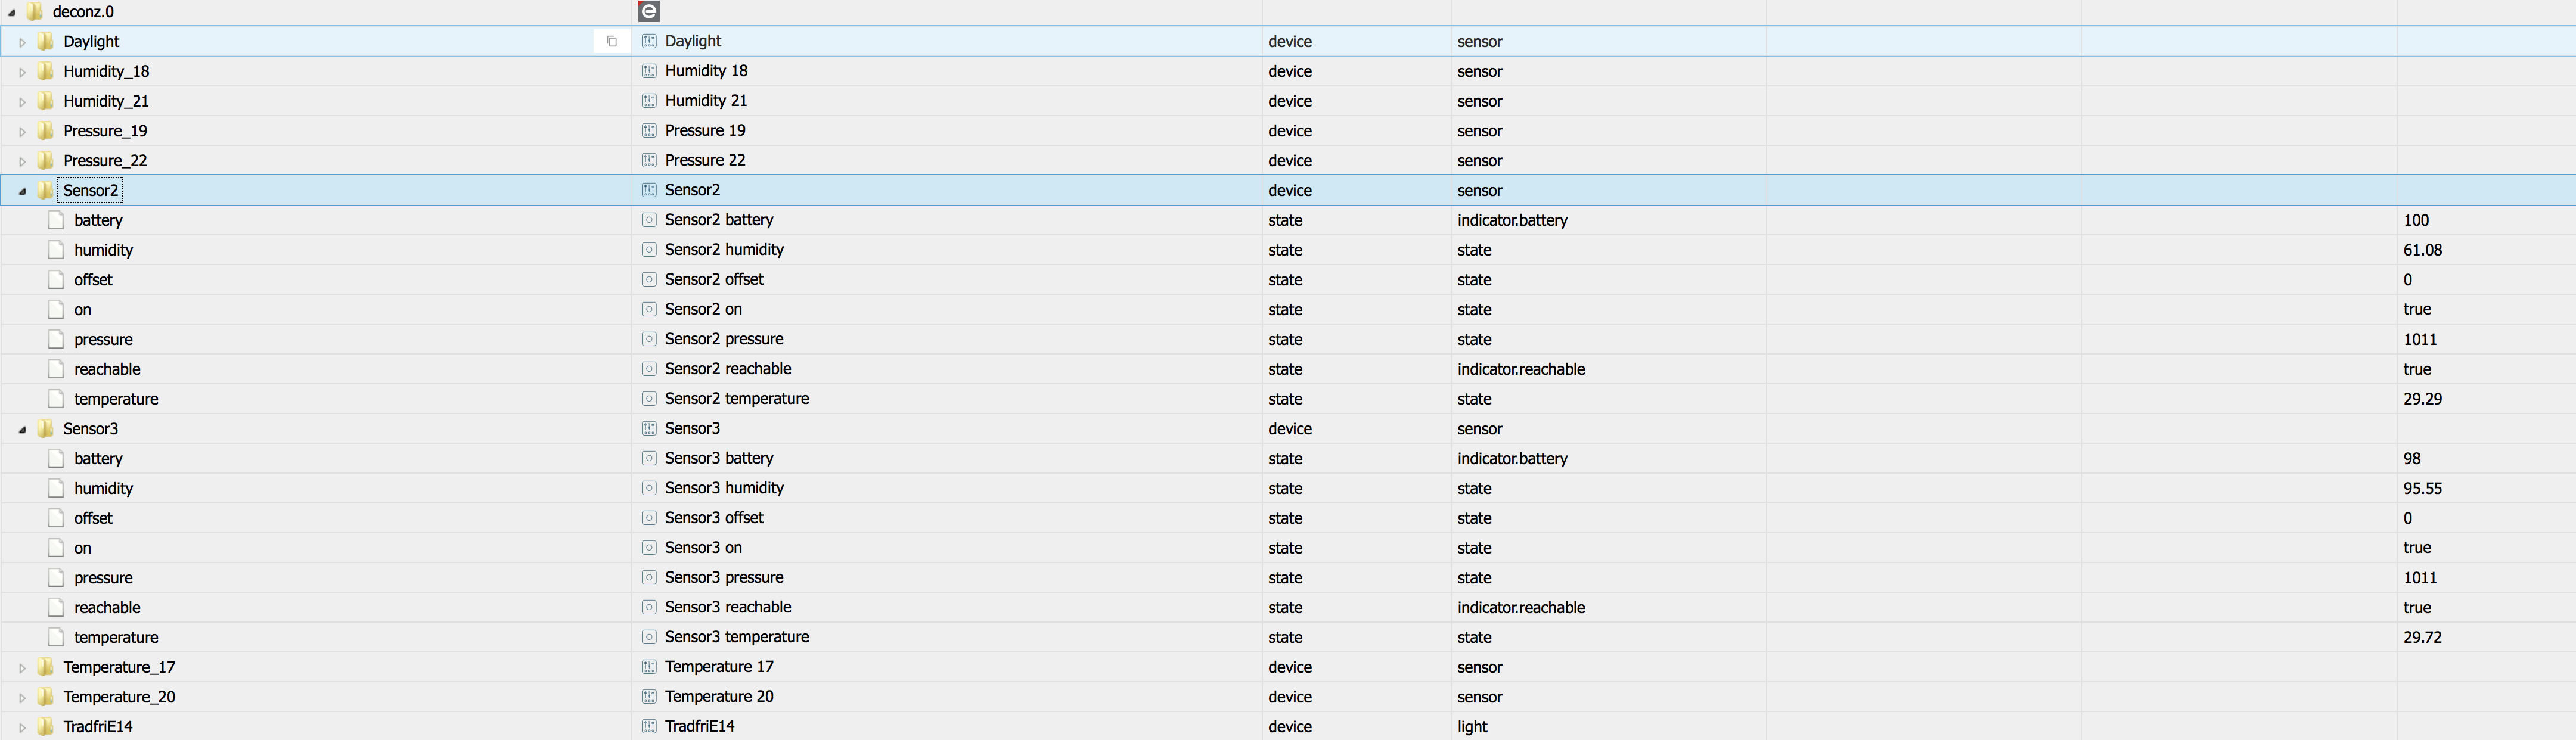Click Sensor2 pressure value 1011
This screenshot has width=2576, height=740.
(x=2420, y=339)
